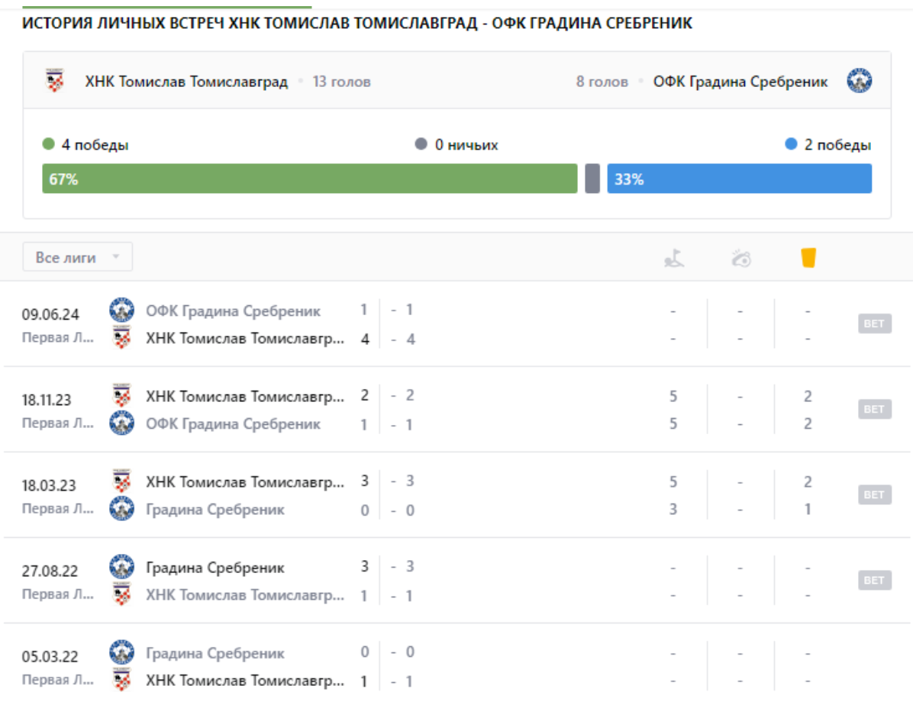Open ХНК Томислав Томиславград team in header
This screenshot has width=916, height=705.
click(x=186, y=82)
